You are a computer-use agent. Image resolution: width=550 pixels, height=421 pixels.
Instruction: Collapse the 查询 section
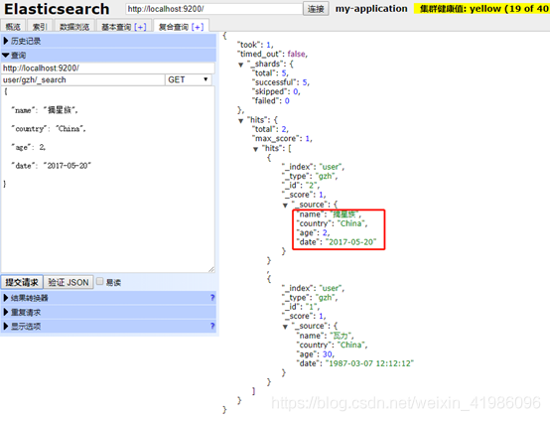tap(108, 55)
